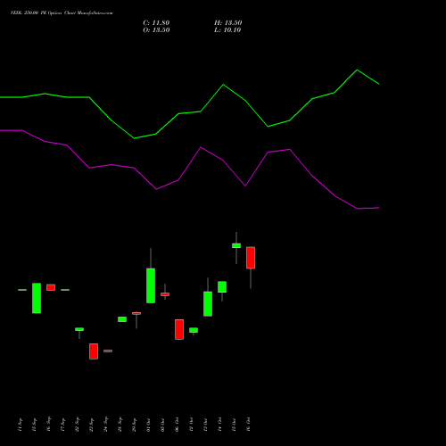Viewport: 446px width, 446px height.
Task: Click the high price value H: 13.50
Action: [x=227, y=23]
